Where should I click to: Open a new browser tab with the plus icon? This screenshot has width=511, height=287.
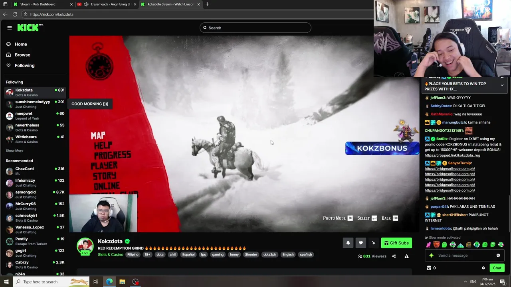tap(207, 4)
